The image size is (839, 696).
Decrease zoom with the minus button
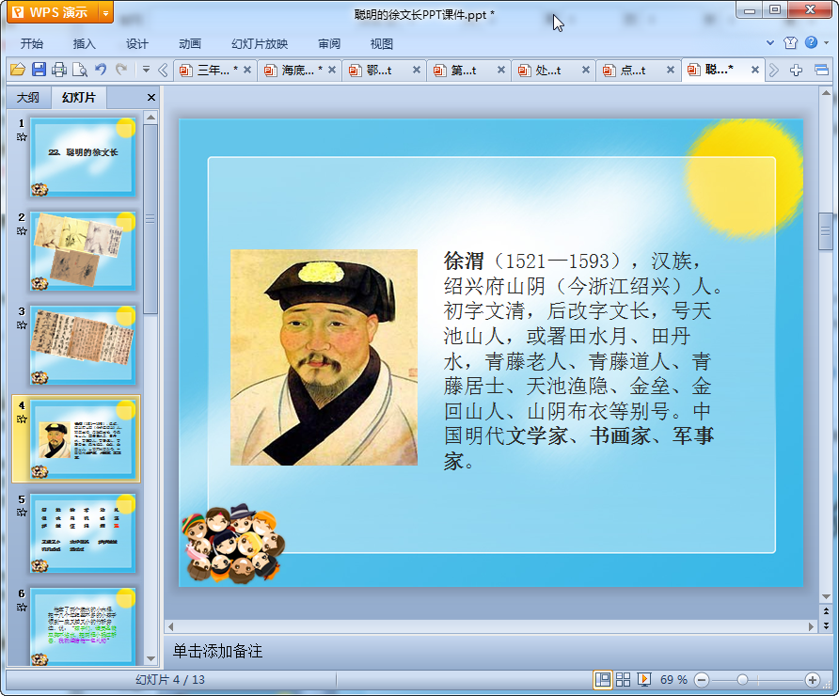coord(702,680)
